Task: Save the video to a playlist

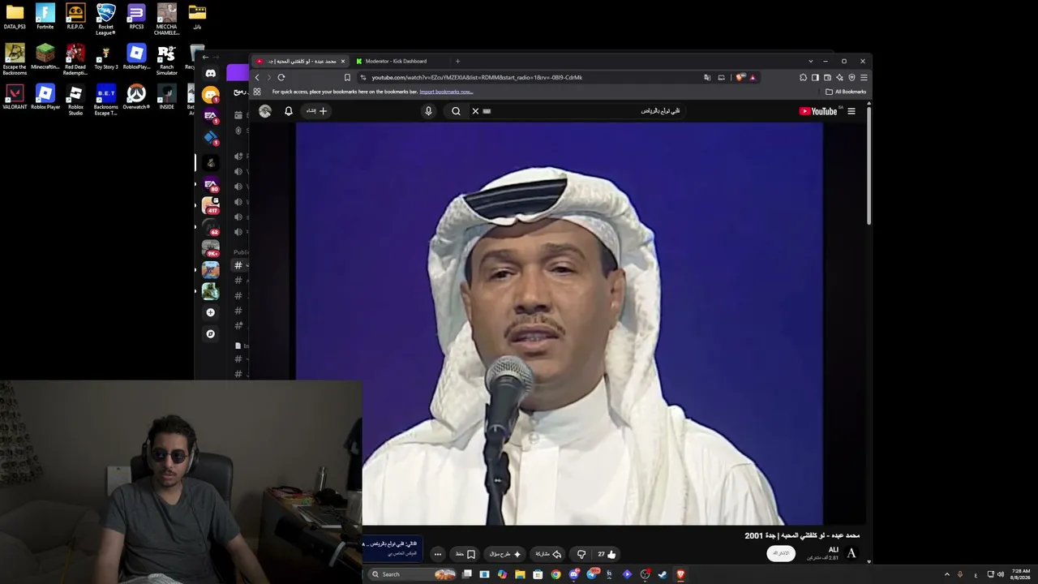Action: click(x=465, y=554)
